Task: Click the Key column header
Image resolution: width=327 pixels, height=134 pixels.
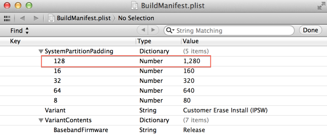Action: pos(15,41)
